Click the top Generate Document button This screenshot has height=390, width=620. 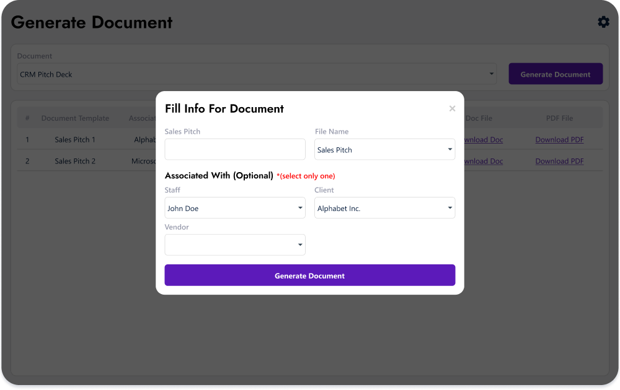[x=556, y=73]
